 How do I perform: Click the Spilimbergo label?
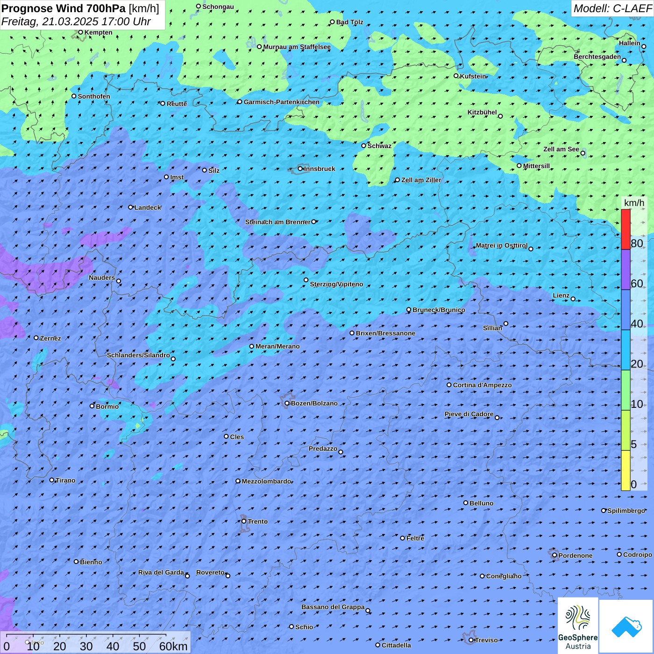pyautogui.click(x=626, y=511)
